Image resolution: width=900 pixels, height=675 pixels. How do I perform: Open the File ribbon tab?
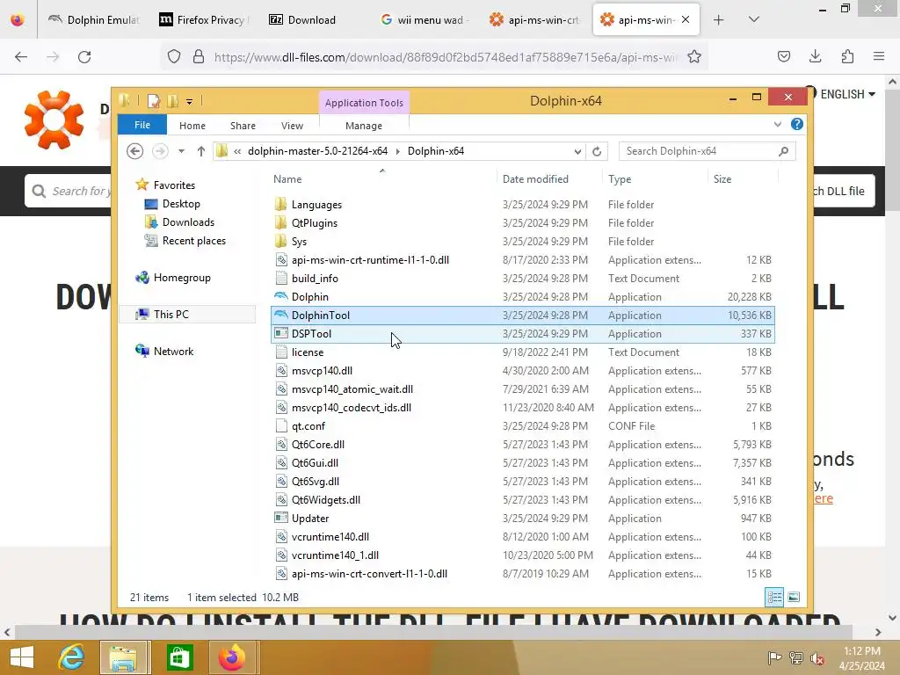point(142,125)
